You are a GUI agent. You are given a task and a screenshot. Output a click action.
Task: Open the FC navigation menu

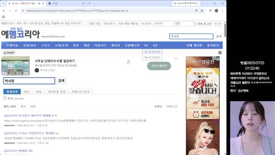[x=146, y=45]
